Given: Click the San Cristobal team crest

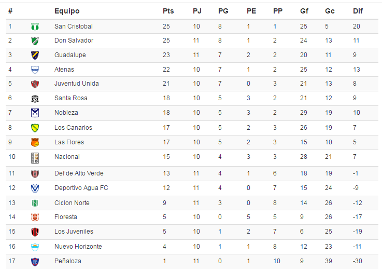Looking at the screenshot, I should 35,26.
